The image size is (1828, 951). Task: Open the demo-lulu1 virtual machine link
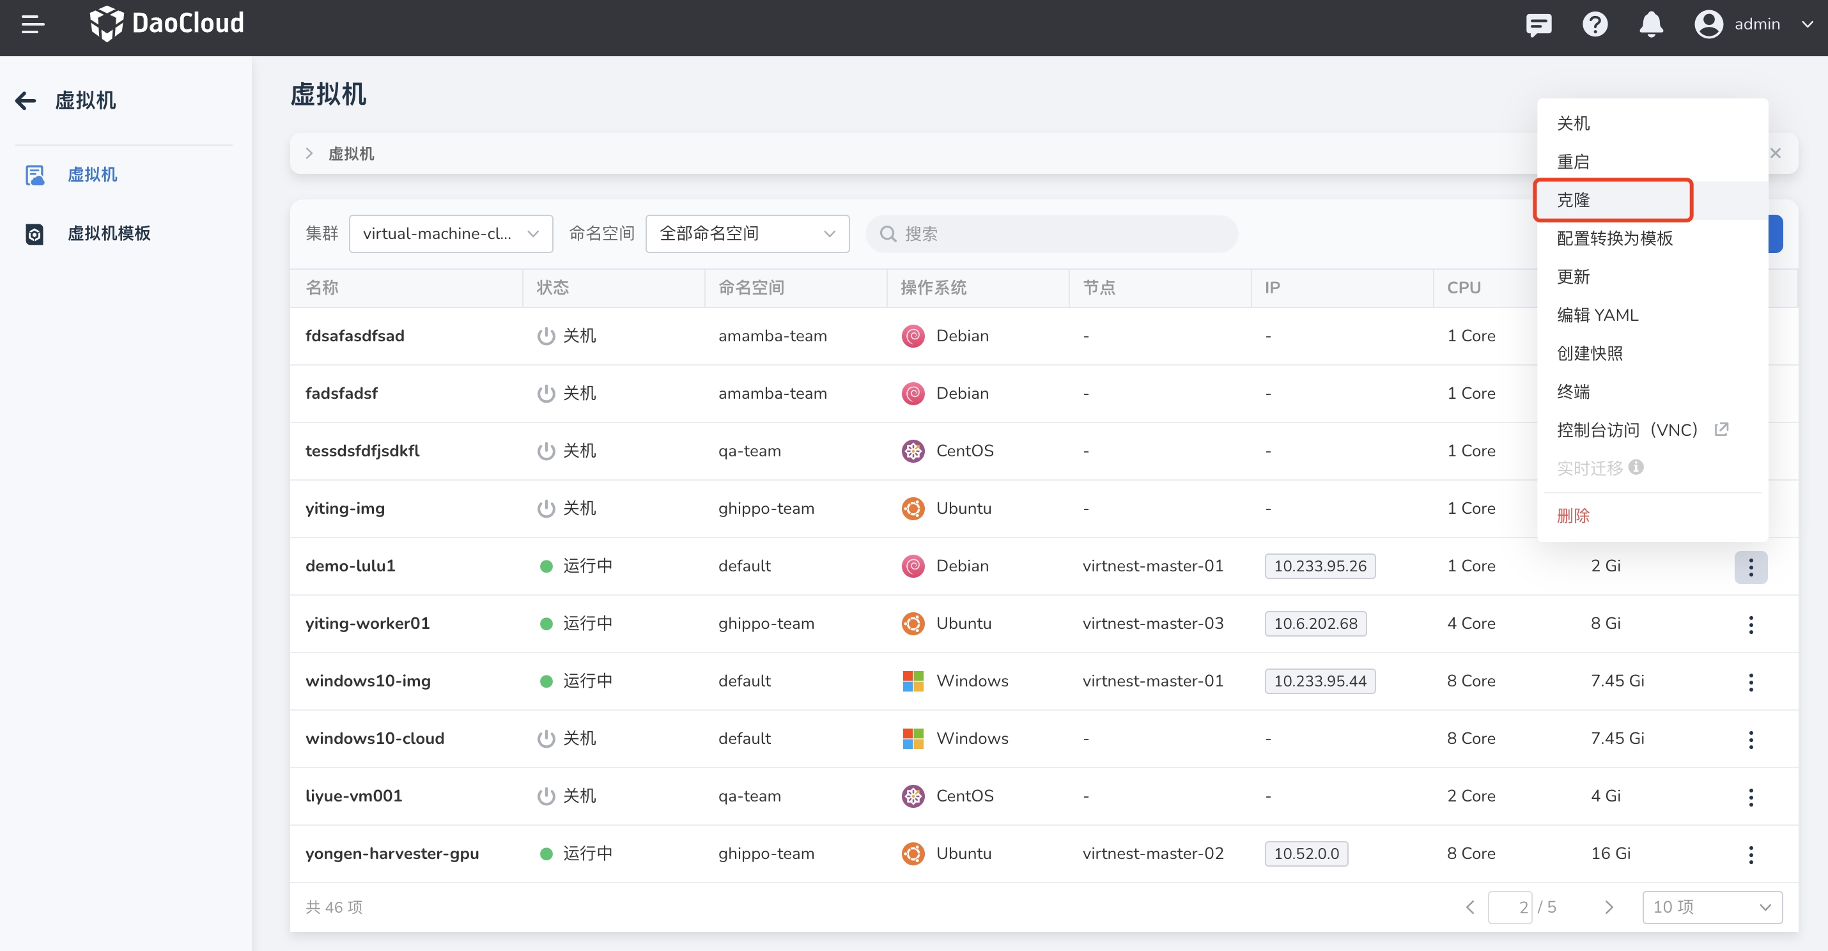point(350,566)
